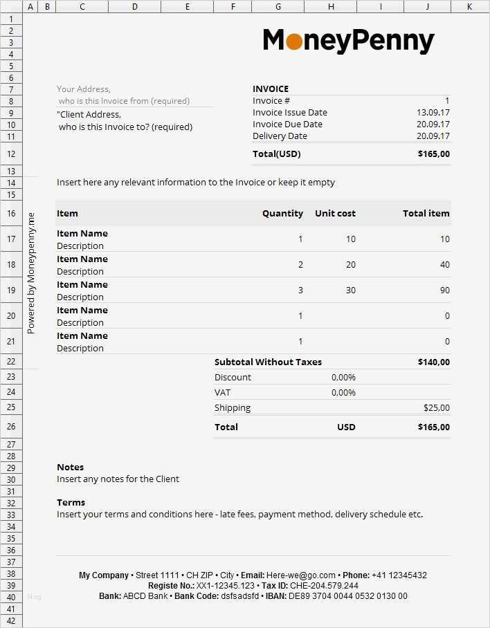
Task: Click the Client Address cell
Action: tap(89, 115)
